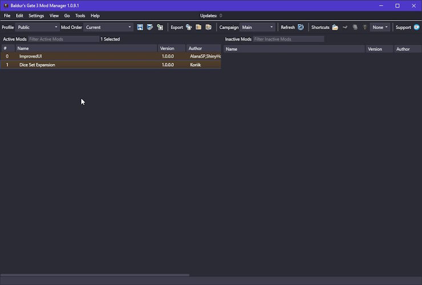Viewport: 422px width, 285px height.
Task: Click the Support donation icon
Action: pyautogui.click(x=416, y=27)
